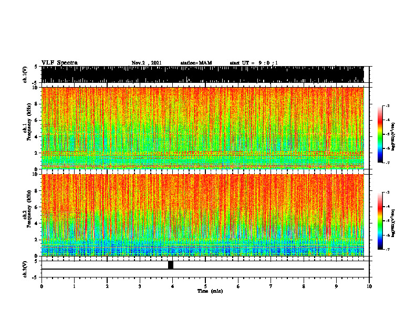Click the time axis tick label "8"

click(x=304, y=286)
